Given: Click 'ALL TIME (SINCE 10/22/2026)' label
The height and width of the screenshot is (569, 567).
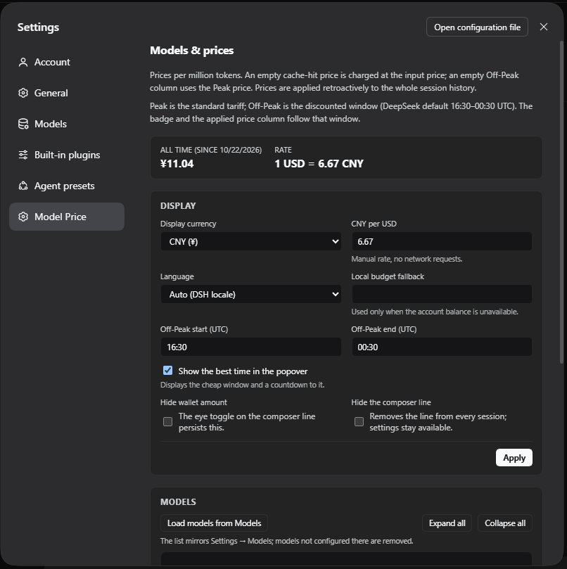Looking at the screenshot, I should (211, 150).
